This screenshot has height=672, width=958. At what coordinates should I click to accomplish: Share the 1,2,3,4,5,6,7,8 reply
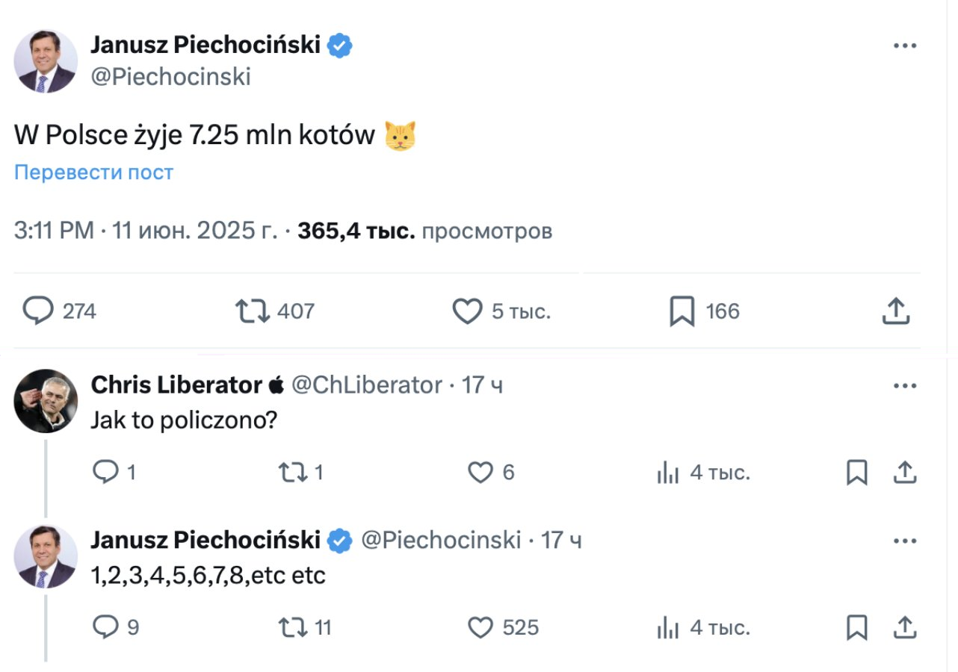pos(905,627)
